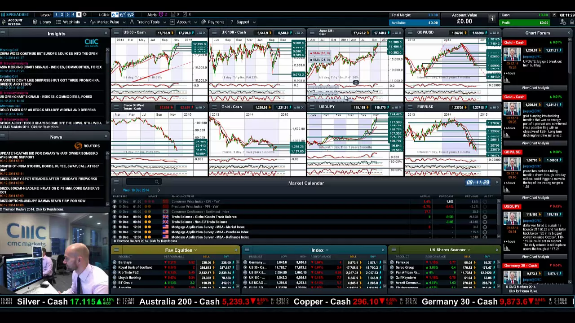The width and height of the screenshot is (575, 323).
Task: Open the Index panel hamburger menu
Action: (x=247, y=250)
